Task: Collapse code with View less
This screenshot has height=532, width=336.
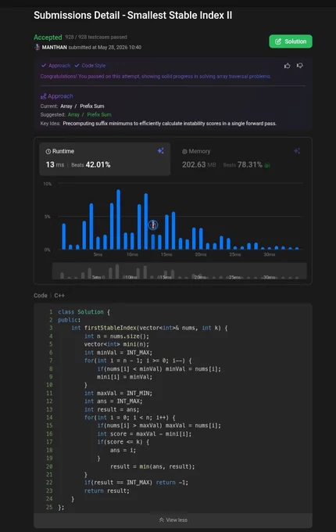Action: coord(173,519)
